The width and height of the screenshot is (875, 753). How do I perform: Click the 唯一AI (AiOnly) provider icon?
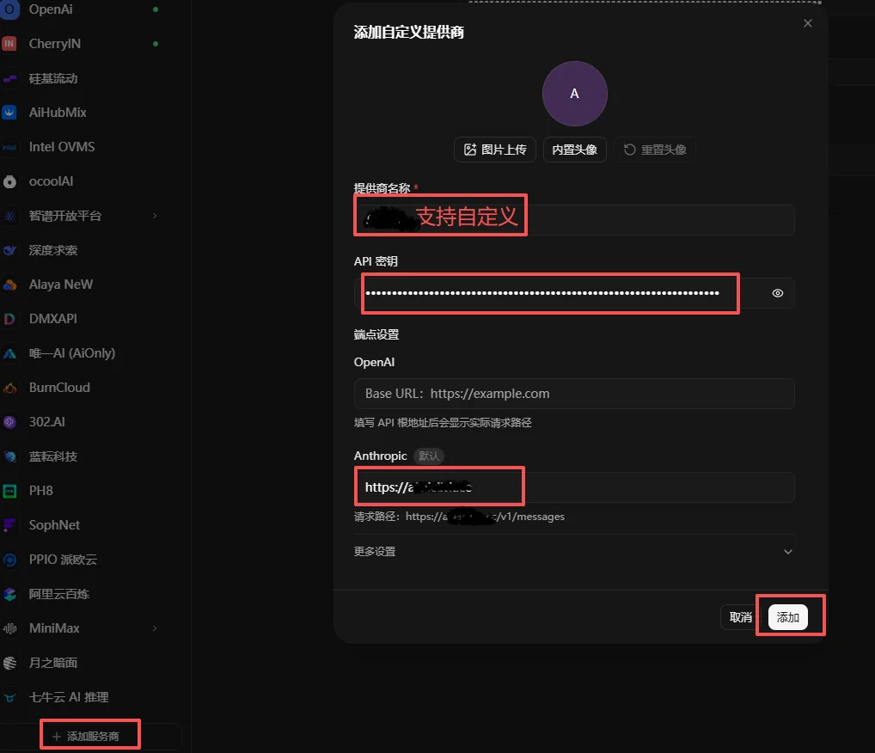tap(9, 353)
